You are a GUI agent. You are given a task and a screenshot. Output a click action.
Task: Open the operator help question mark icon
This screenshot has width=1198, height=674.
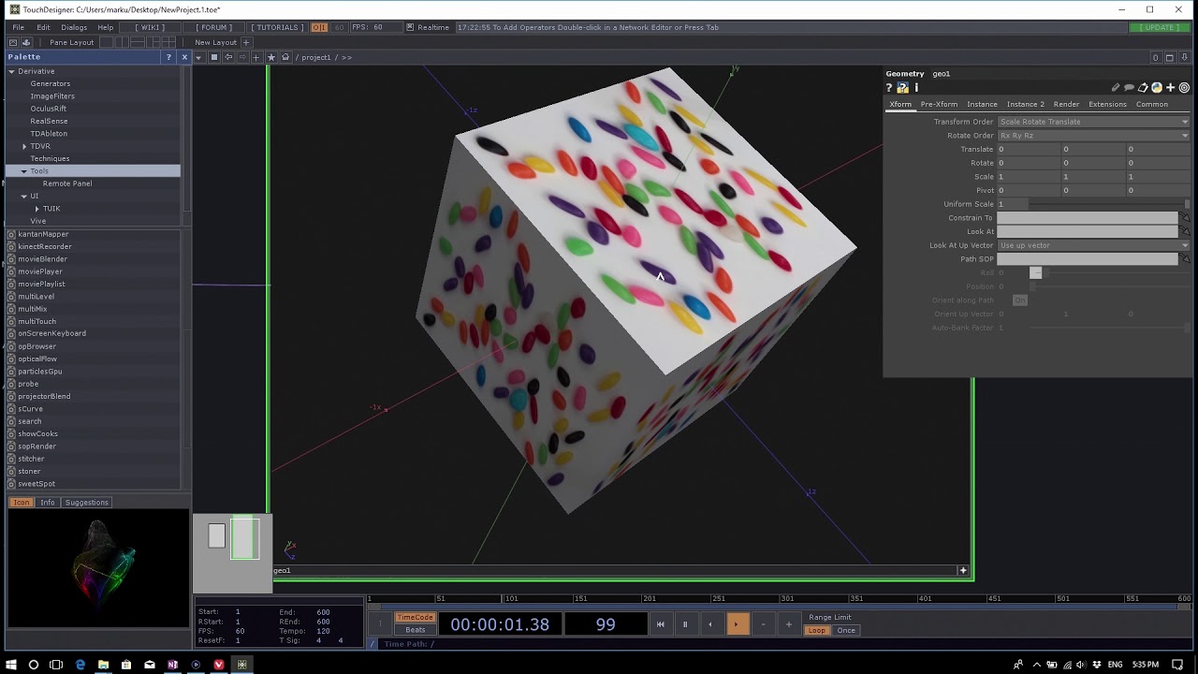[x=889, y=88]
